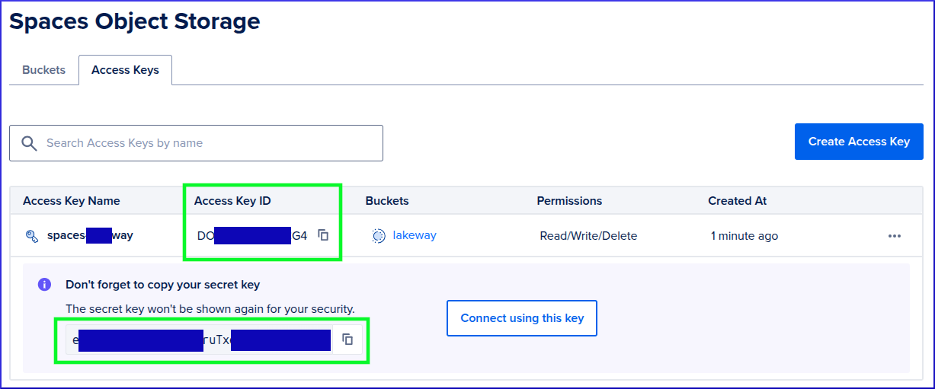
Task: Switch to the Buckets tab
Action: coord(43,70)
